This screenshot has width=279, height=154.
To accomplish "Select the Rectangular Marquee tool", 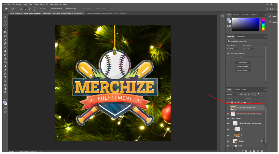I will pyautogui.click(x=5, y=21).
